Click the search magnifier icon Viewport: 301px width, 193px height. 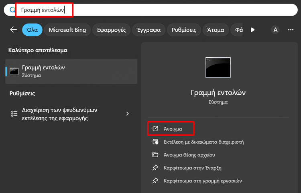point(12,9)
